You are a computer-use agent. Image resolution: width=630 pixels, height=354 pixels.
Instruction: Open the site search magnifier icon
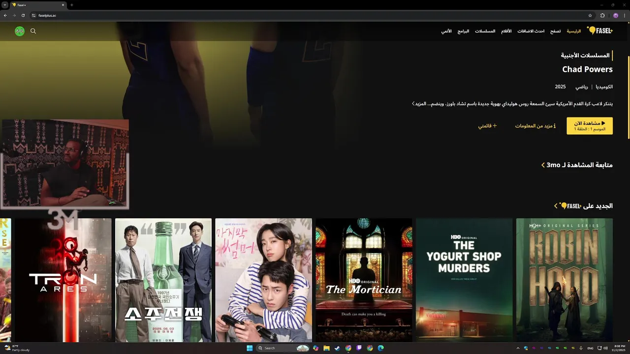pos(33,31)
